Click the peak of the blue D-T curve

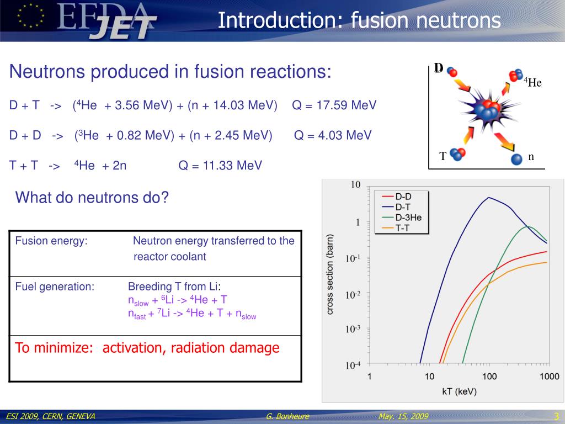click(489, 198)
